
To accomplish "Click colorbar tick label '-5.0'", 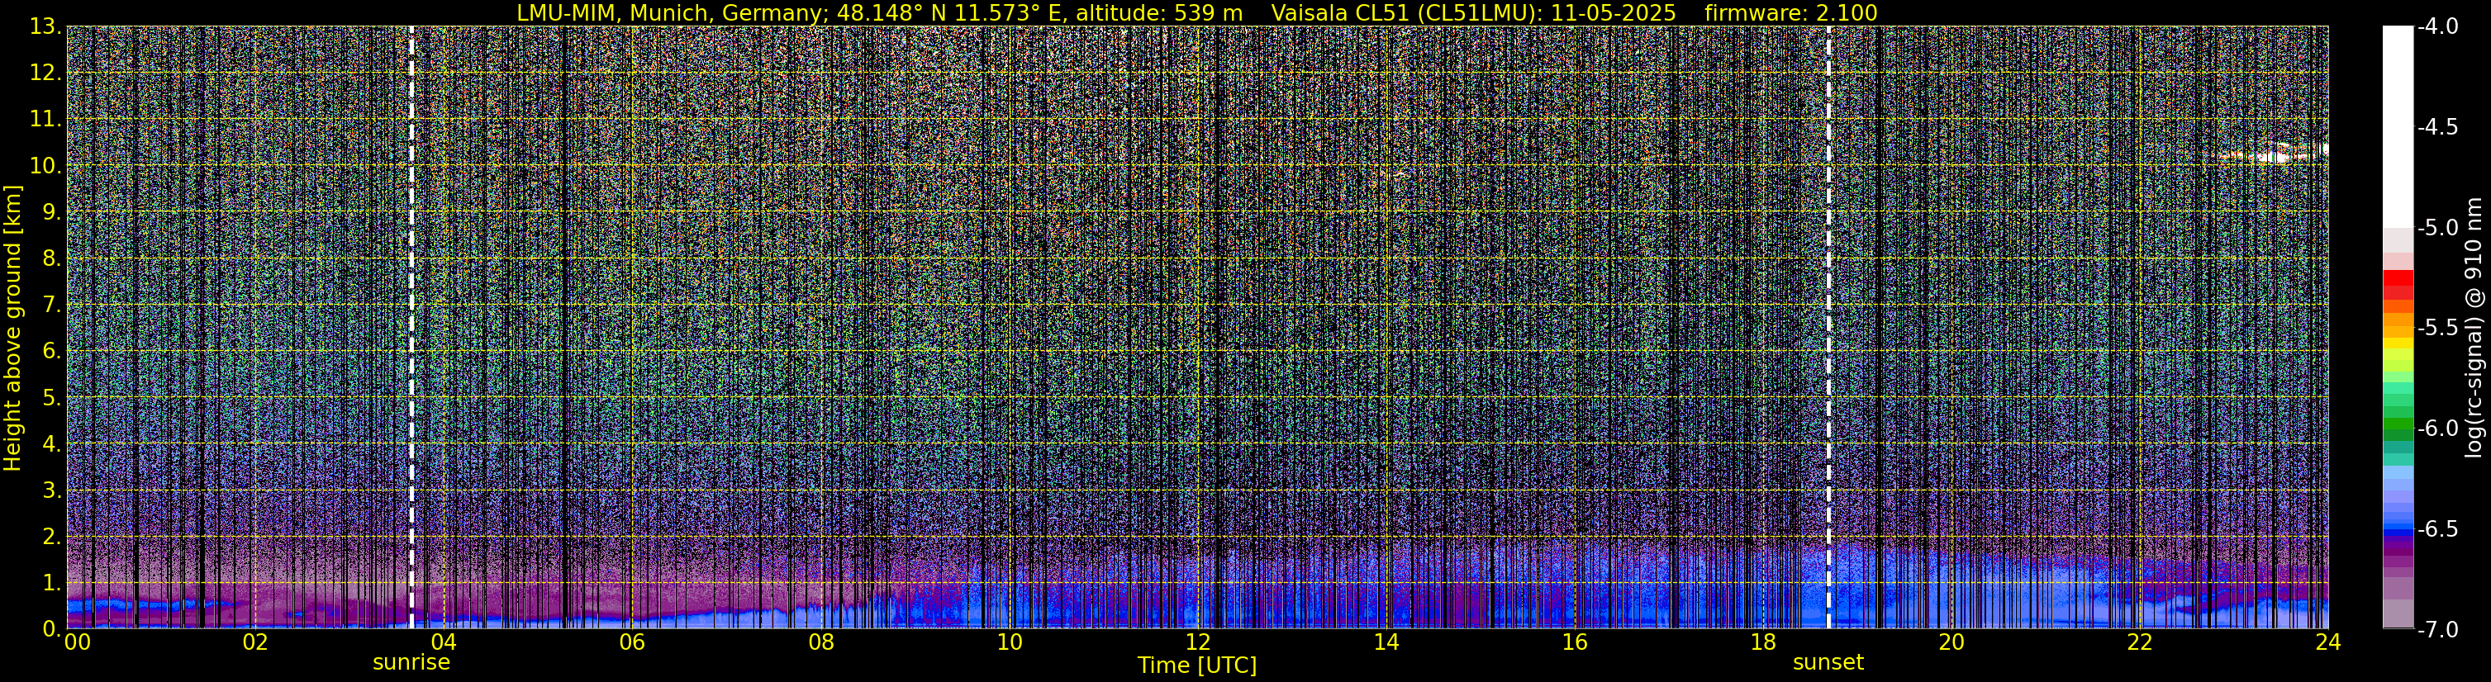I will (x=2438, y=228).
